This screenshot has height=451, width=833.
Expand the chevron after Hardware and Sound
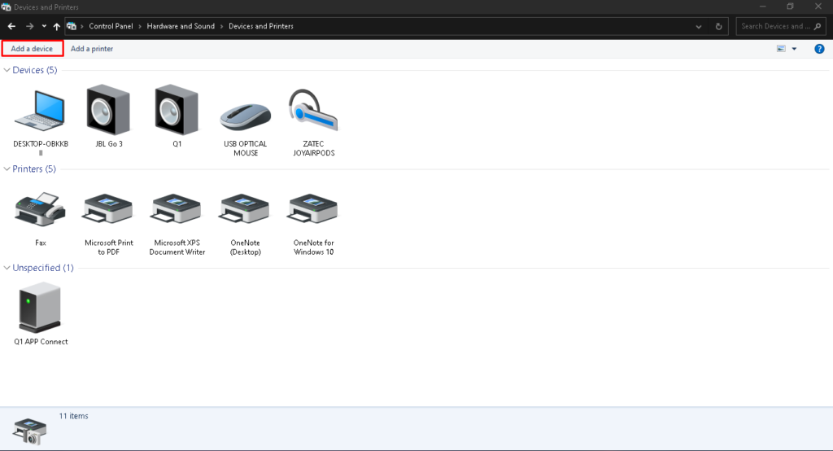[x=222, y=26]
